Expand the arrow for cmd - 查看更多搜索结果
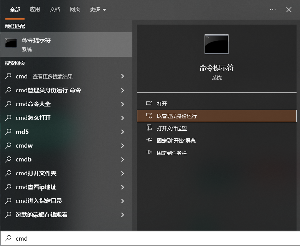 coord(123,76)
